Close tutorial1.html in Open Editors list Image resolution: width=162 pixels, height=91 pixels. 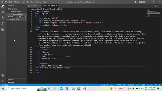coord(9,14)
